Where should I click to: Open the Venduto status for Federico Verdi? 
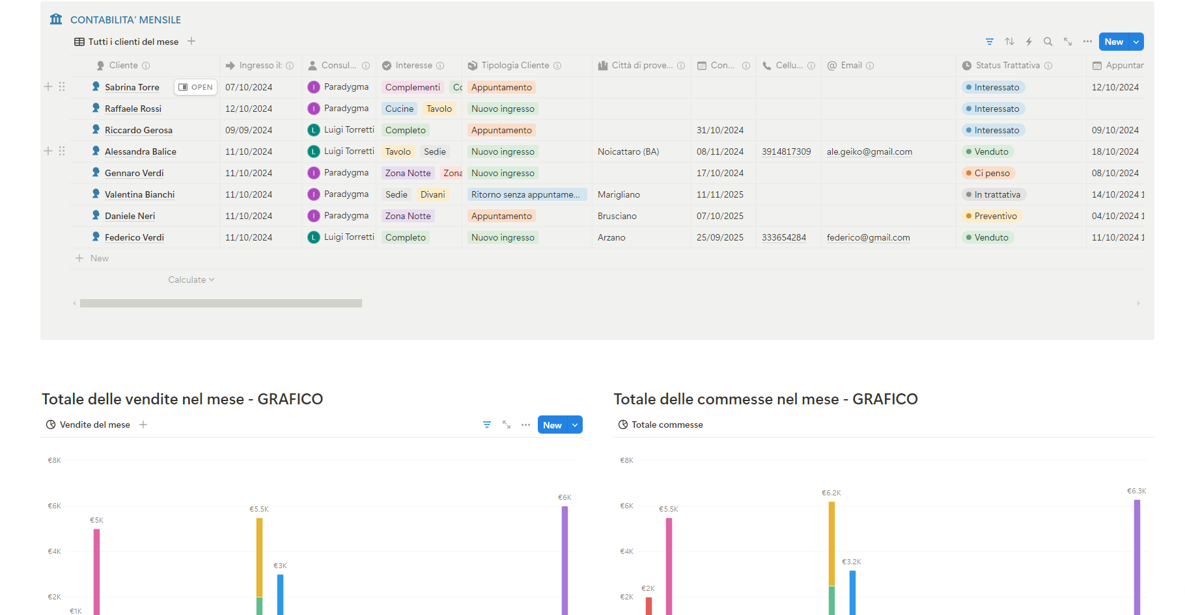(x=988, y=237)
